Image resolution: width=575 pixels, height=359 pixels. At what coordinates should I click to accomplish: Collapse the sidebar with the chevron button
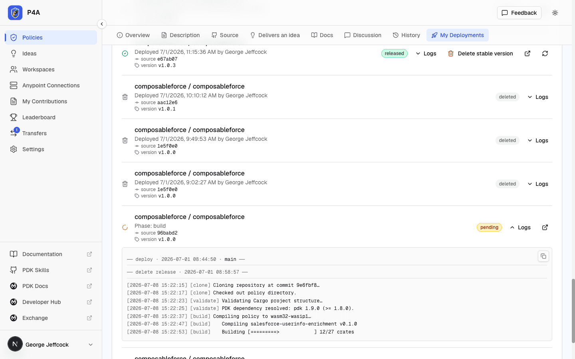102,24
